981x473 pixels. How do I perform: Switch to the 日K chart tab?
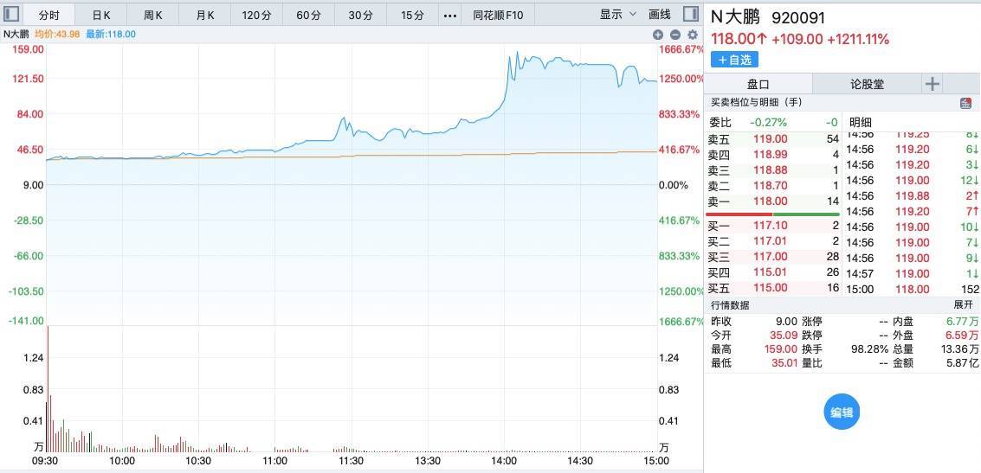coord(101,16)
